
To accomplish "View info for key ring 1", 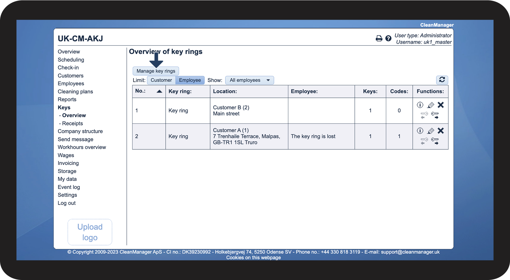I will 420,105.
